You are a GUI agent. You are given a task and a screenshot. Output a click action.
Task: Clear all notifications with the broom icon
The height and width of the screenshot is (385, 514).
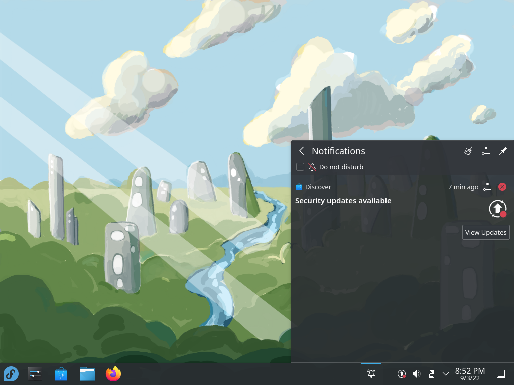click(x=468, y=151)
